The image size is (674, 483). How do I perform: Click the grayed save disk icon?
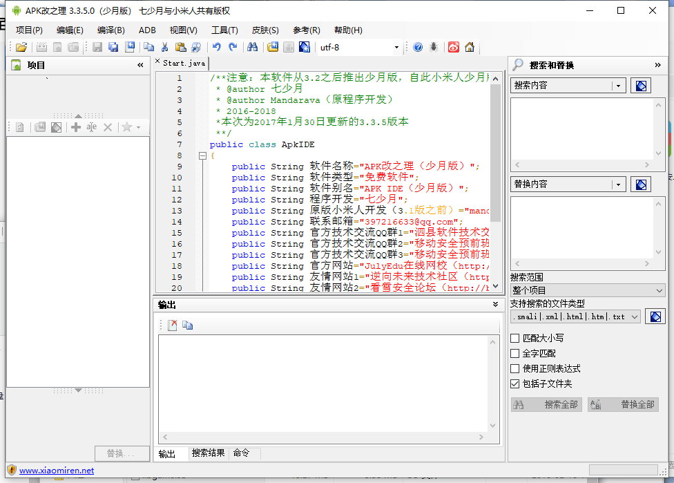click(x=97, y=47)
